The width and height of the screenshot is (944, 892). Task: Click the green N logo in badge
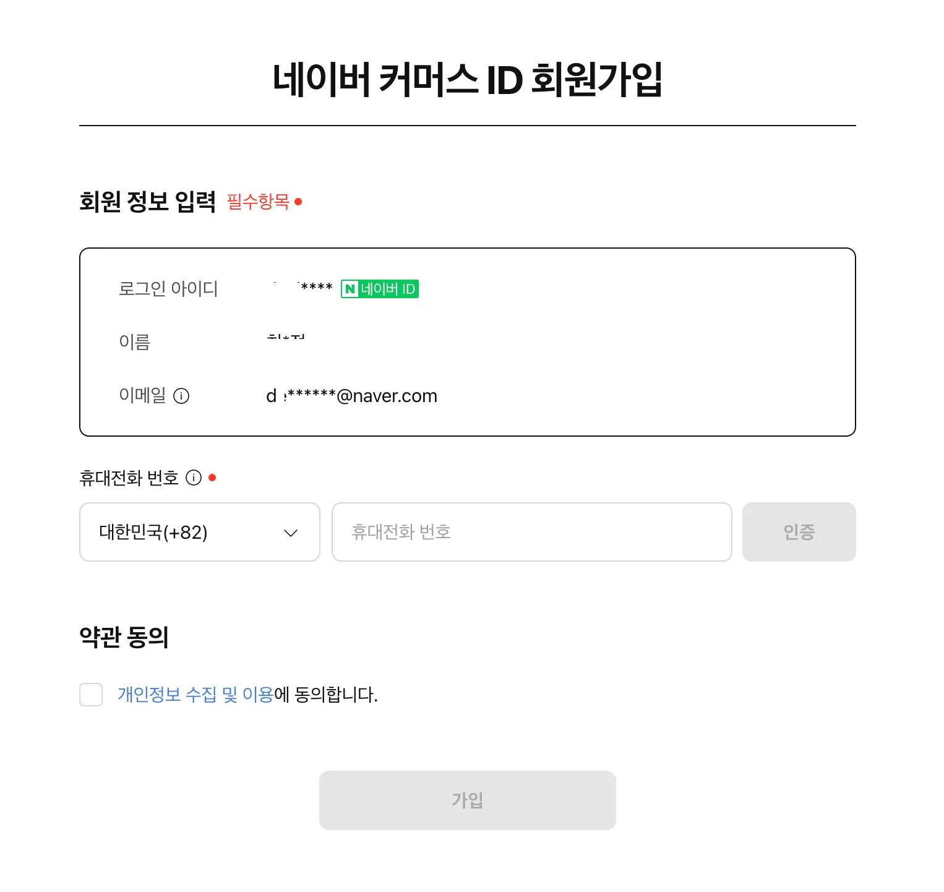[350, 289]
